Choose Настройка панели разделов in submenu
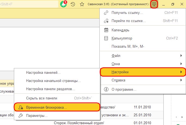 click(x=57, y=89)
